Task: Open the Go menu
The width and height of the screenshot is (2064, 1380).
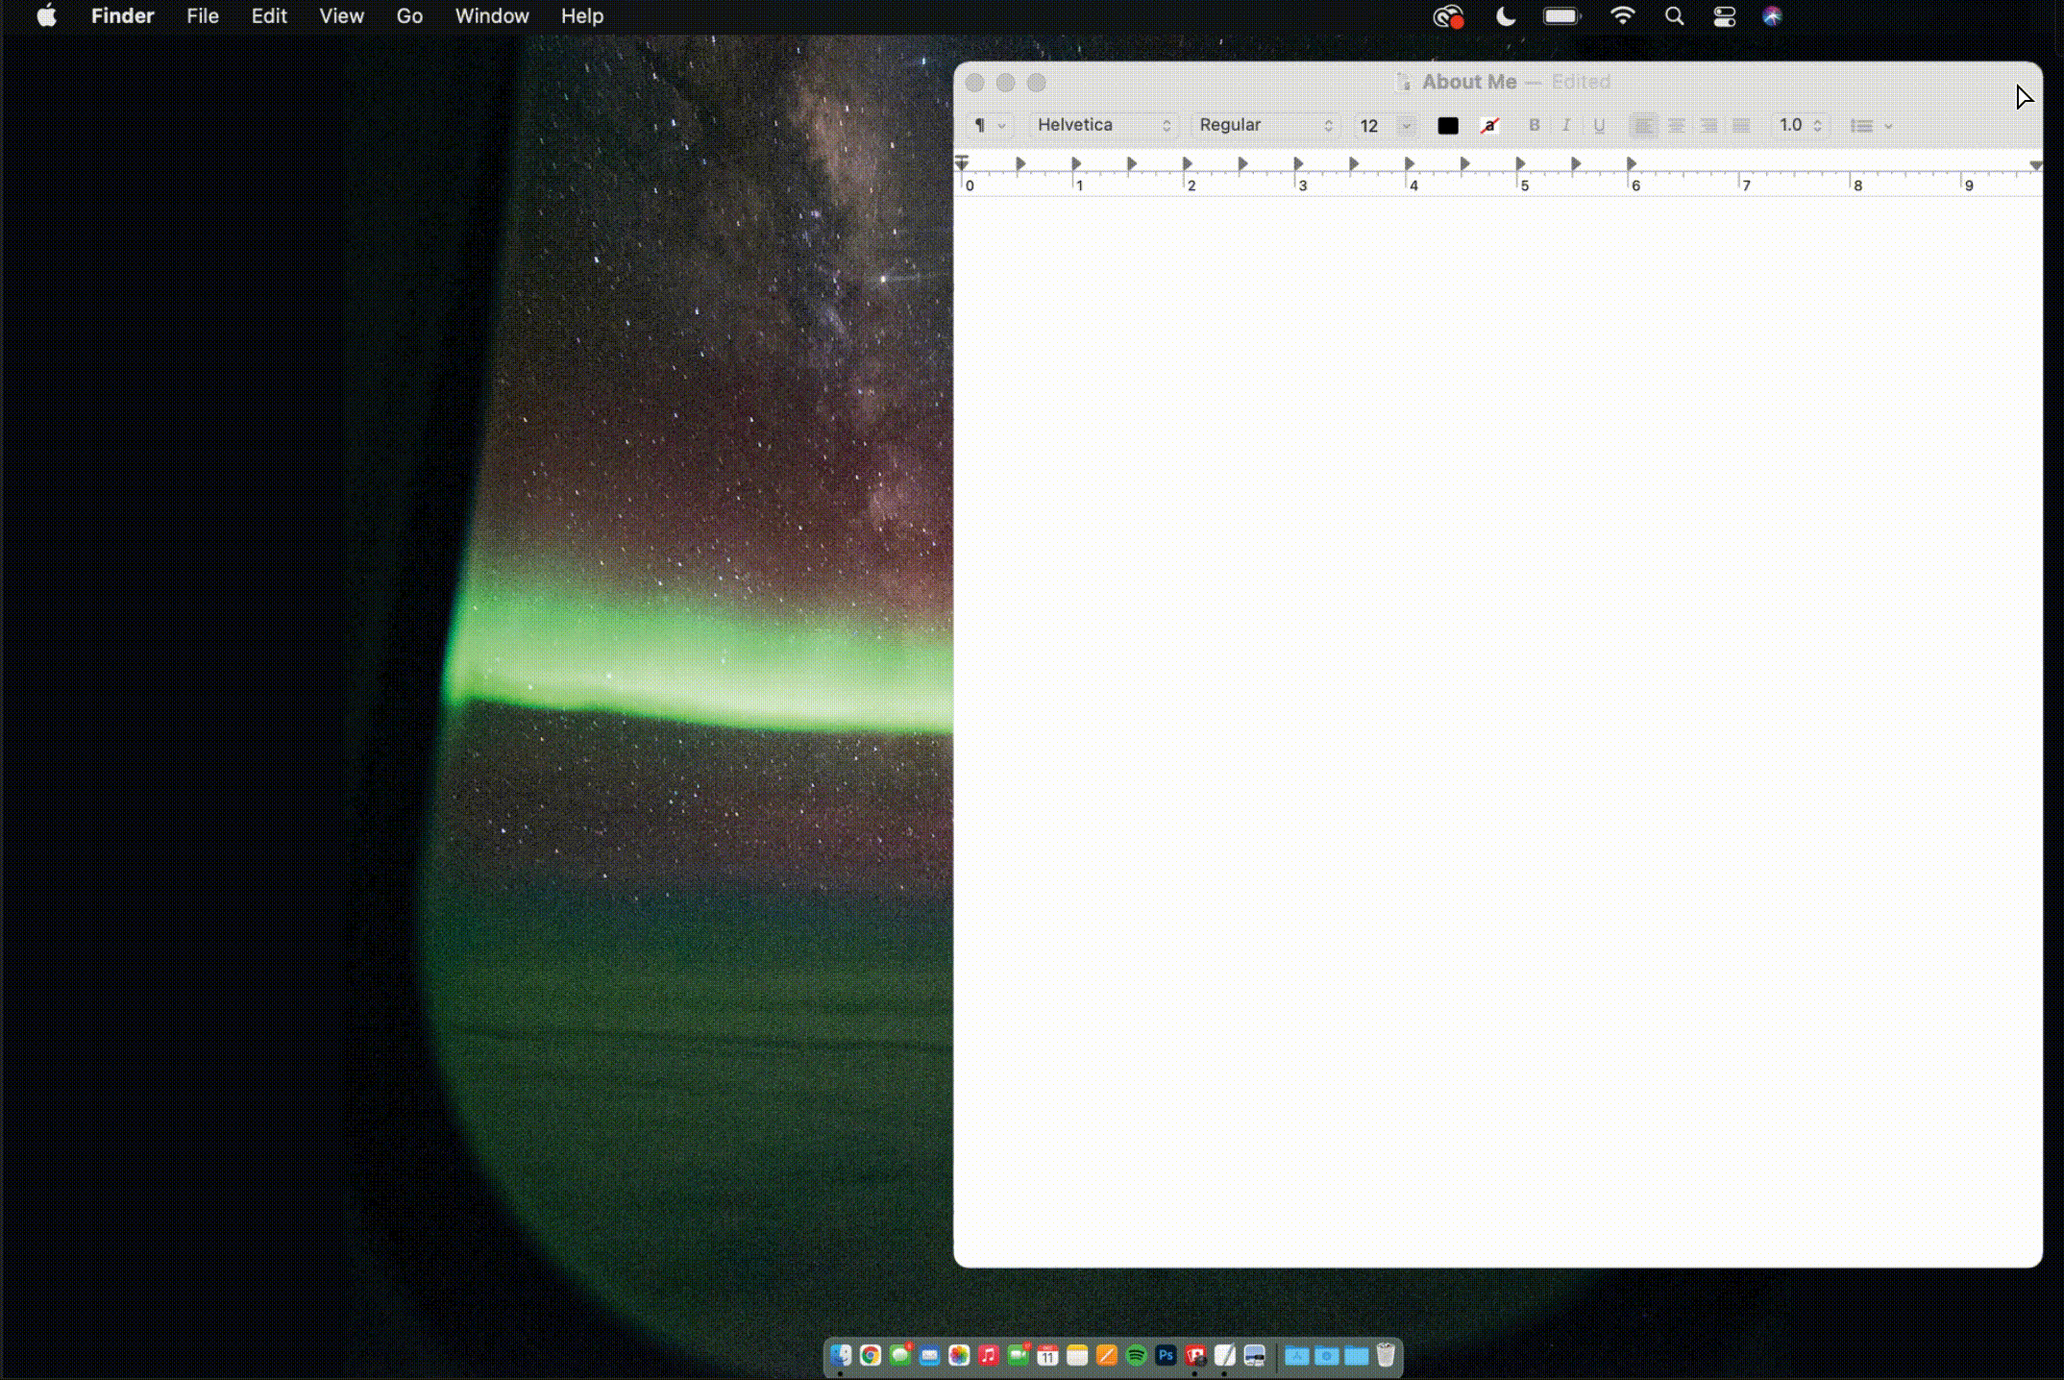Action: [409, 16]
